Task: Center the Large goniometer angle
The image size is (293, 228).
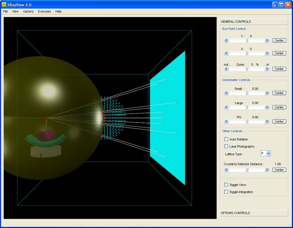Action: point(279,107)
